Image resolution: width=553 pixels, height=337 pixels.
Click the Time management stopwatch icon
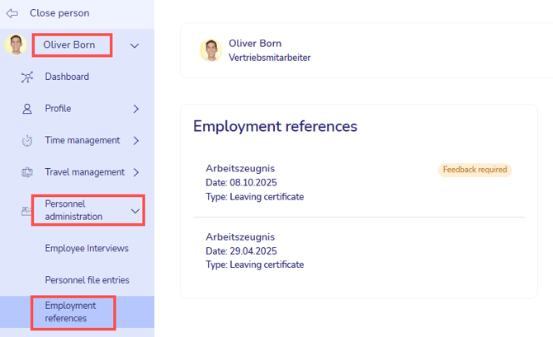click(x=27, y=141)
